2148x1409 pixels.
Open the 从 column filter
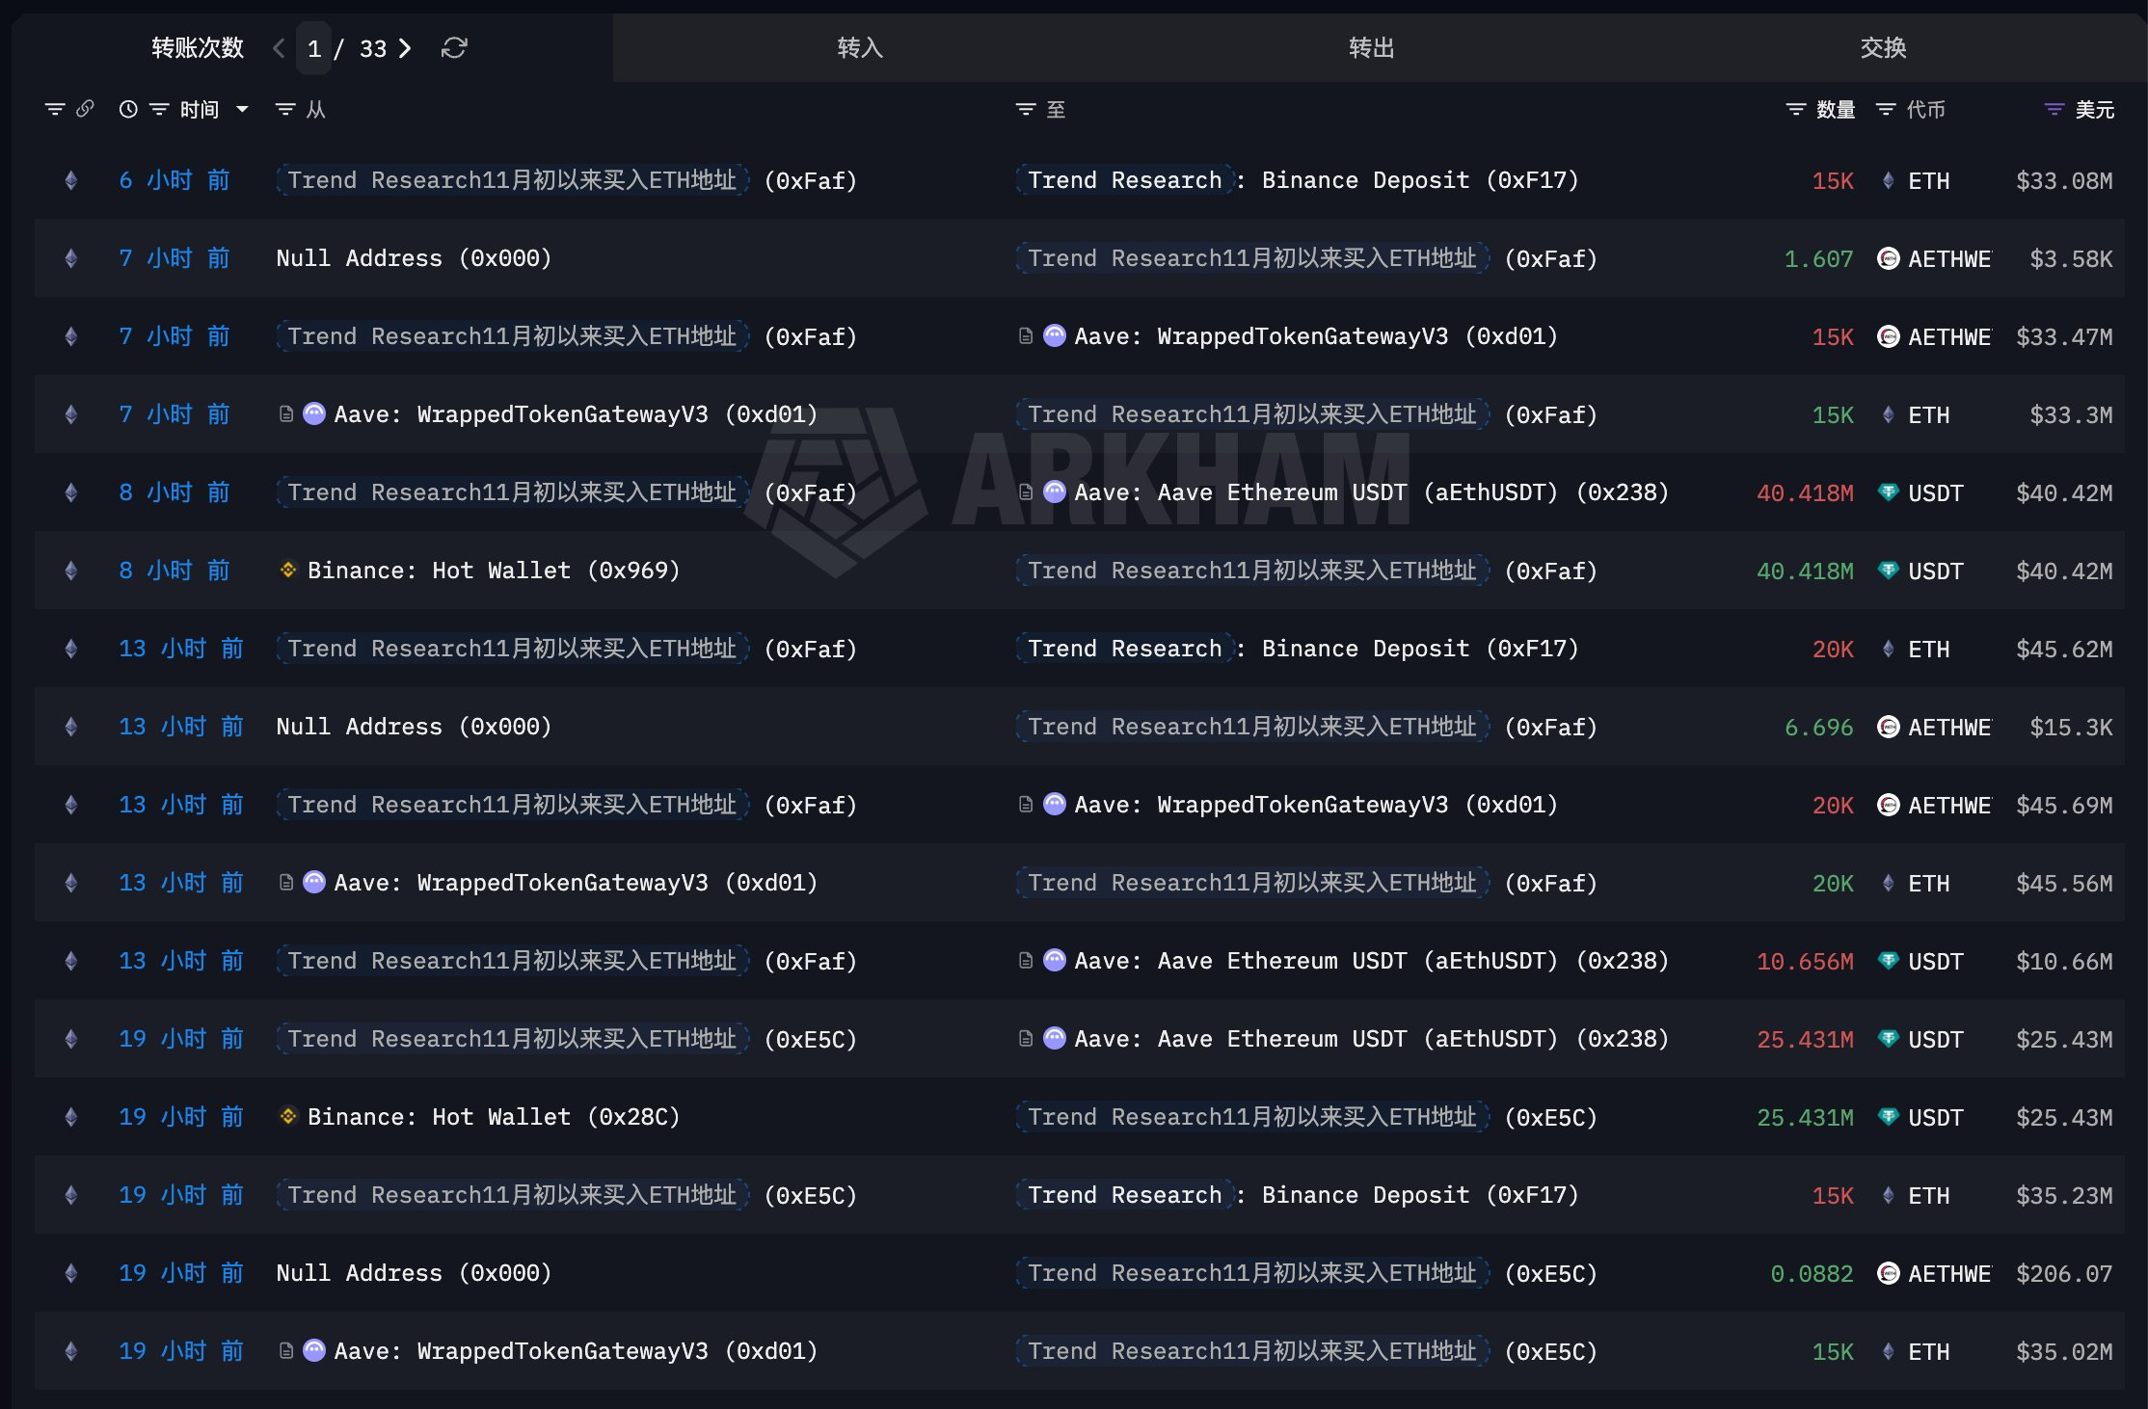point(285,110)
